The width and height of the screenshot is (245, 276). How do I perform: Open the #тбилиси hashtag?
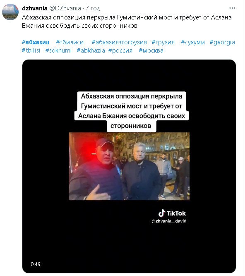pyautogui.click(x=70, y=42)
